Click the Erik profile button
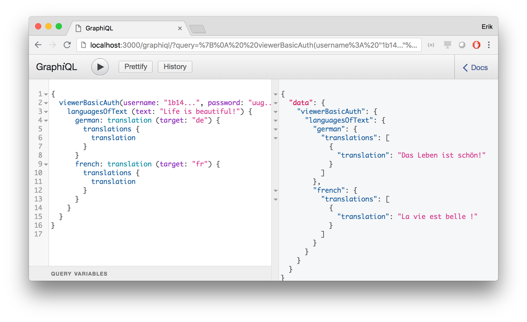Image resolution: width=527 pixels, height=322 pixels. 487,27
